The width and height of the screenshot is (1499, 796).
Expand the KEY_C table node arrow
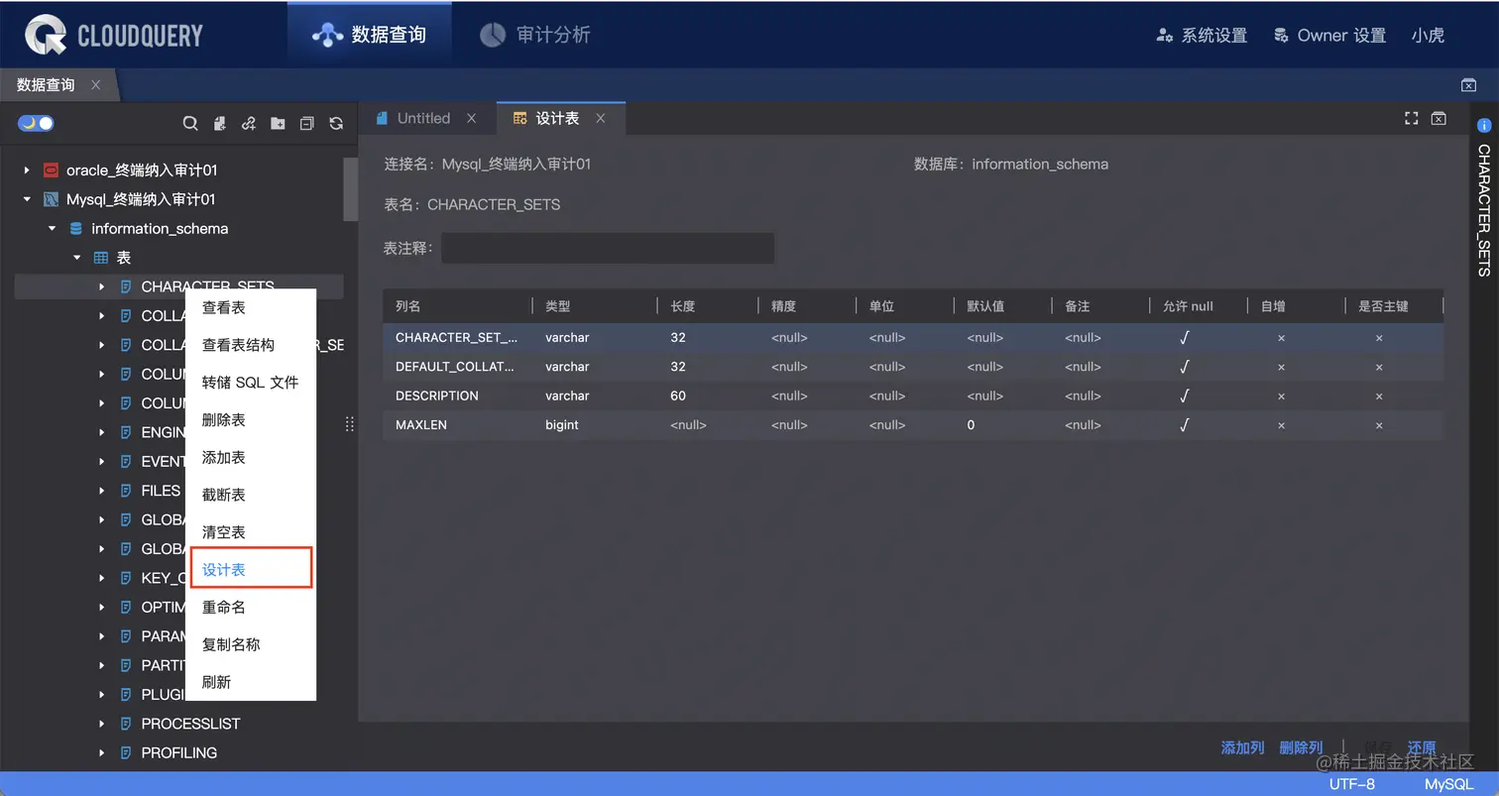click(x=101, y=578)
